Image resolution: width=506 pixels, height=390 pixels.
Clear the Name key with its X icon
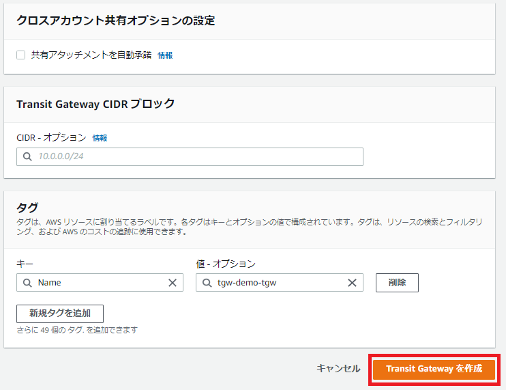tap(173, 283)
